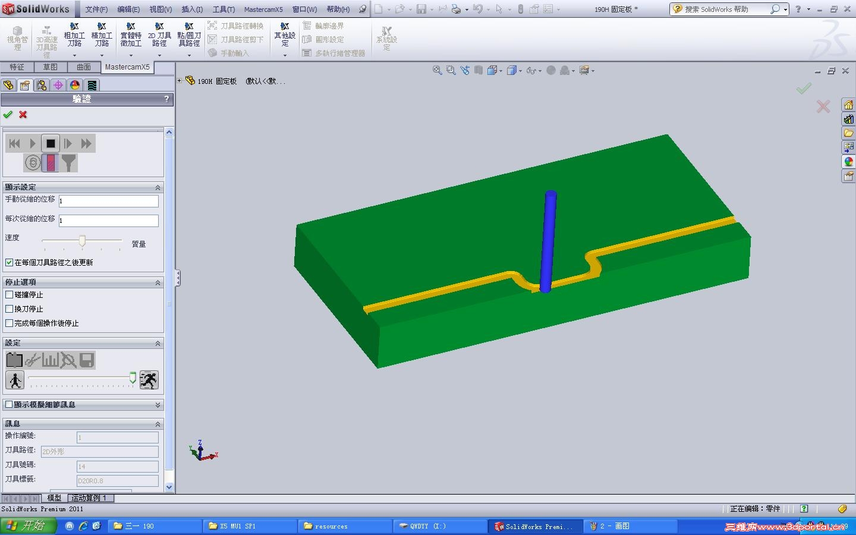Viewport: 856px width, 535px height.
Task: Enable the 完成每個操作後停止 checkbox
Action: pos(9,323)
